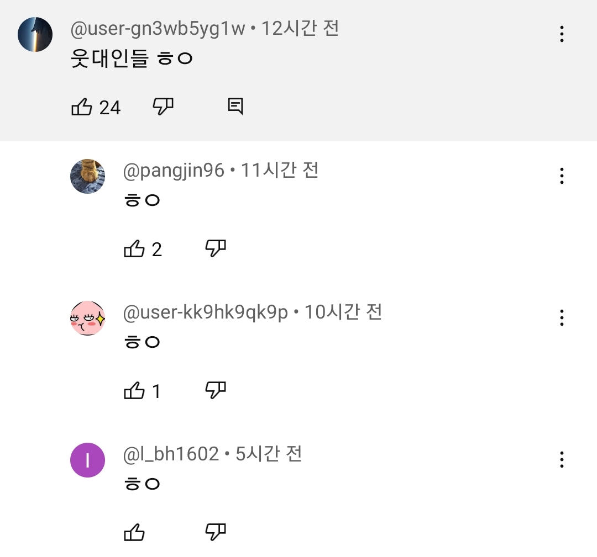The height and width of the screenshot is (557, 597).
Task: Click the @l_bh1602 username
Action: coord(171,454)
